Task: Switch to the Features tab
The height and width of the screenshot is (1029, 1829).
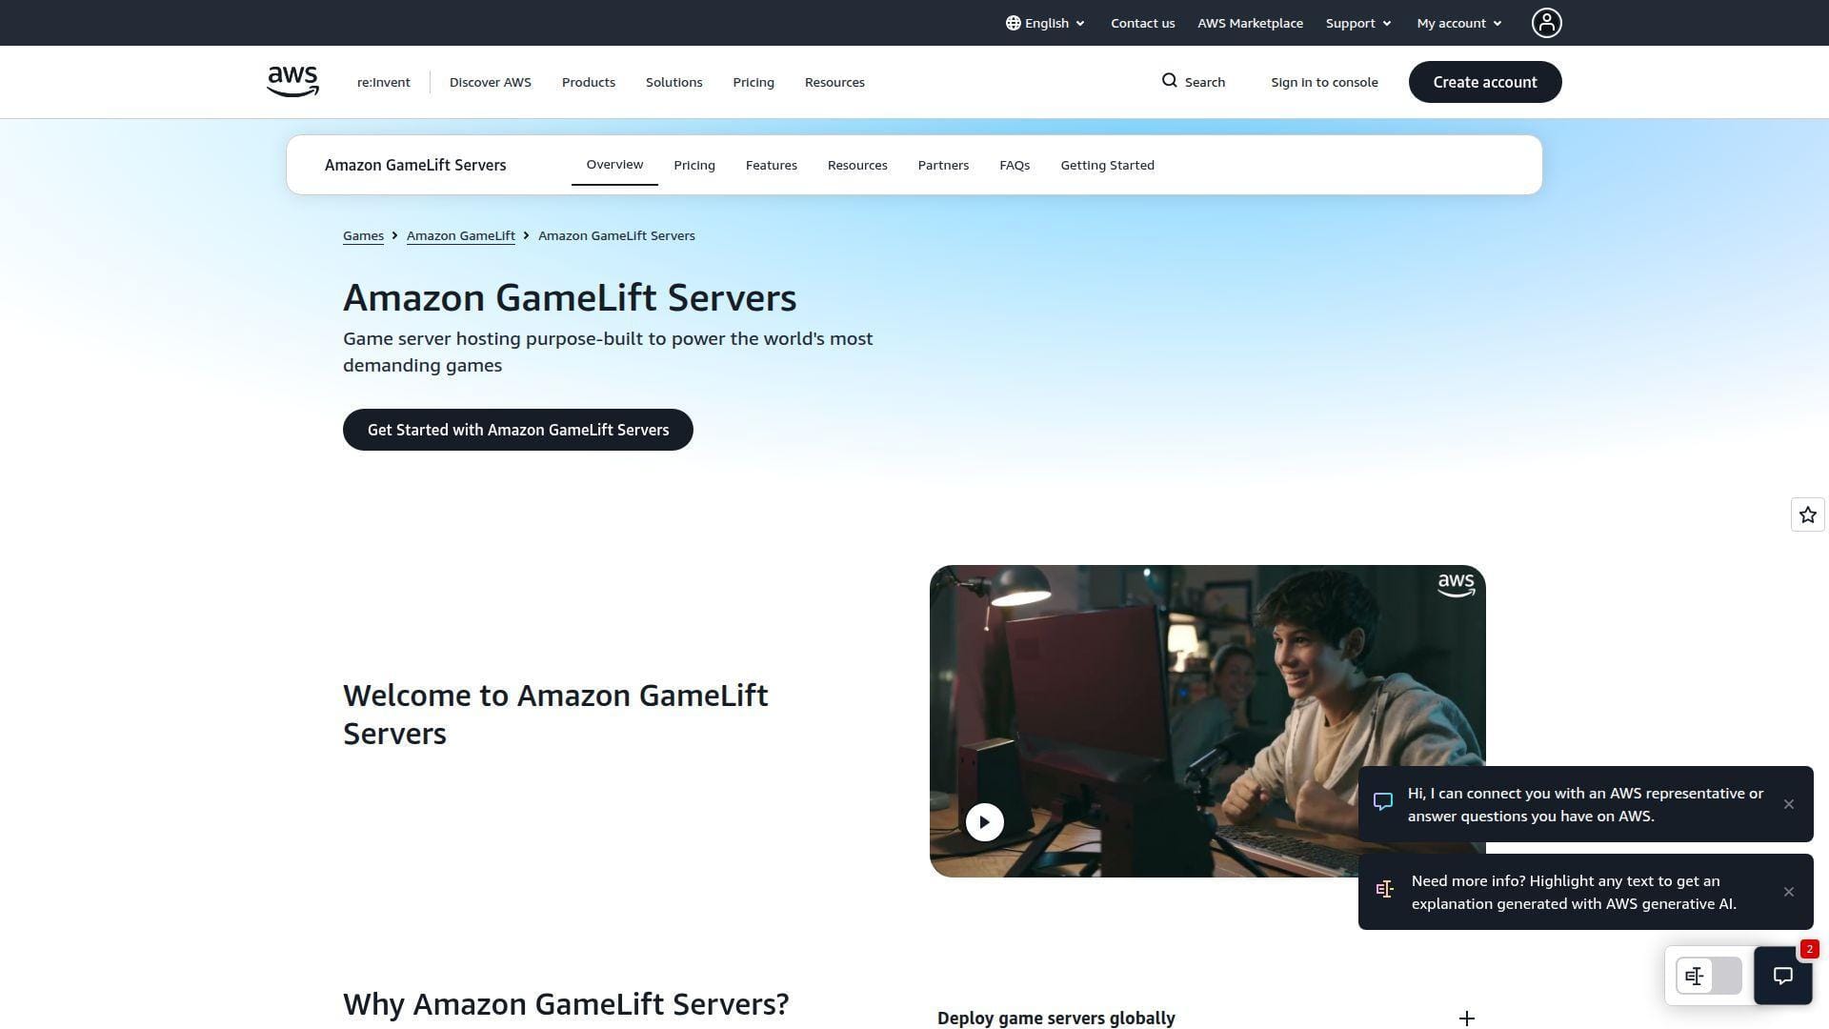Action: [771, 166]
